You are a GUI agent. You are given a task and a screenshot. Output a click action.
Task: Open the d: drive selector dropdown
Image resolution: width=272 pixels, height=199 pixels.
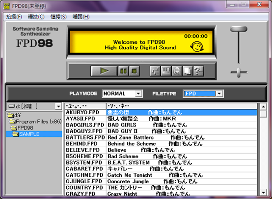34,106
